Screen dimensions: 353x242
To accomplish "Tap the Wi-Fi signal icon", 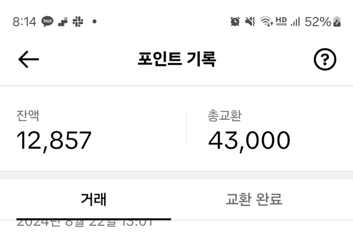I will pyautogui.click(x=266, y=21).
